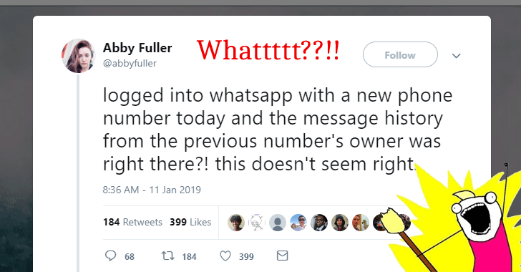
Task: Expand the tweet options chevron
Action: coord(456,56)
